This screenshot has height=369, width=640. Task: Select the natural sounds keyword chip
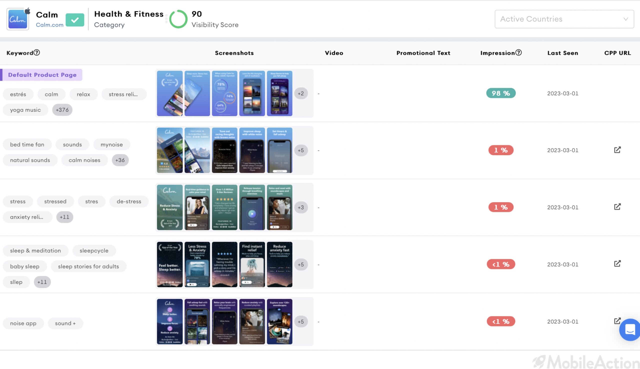(30, 160)
